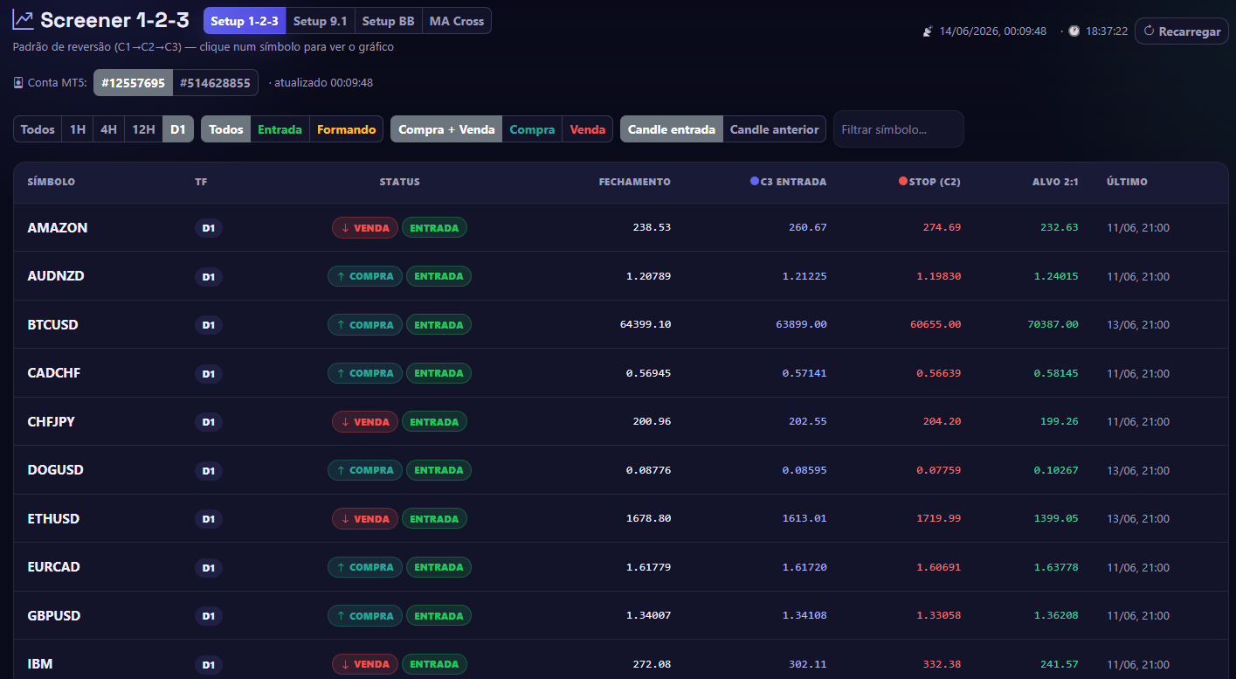Click the ENTRADA badge in BTCUSD row
Screen dimensions: 1236x679
coord(437,325)
